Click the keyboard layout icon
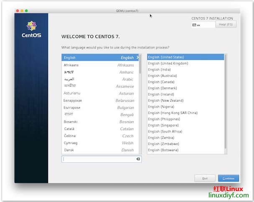This screenshot has height=202, width=254. pos(194,25)
